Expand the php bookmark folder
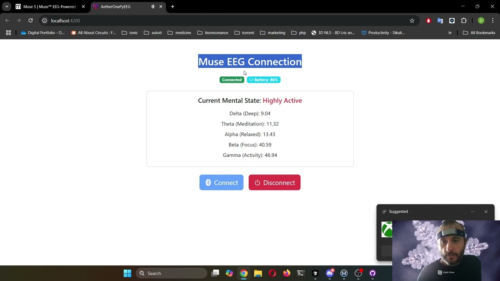 click(299, 33)
